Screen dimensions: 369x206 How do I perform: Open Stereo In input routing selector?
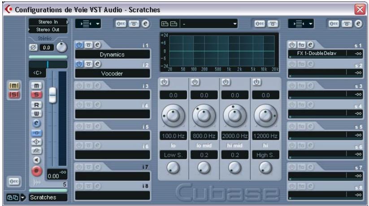click(x=48, y=22)
